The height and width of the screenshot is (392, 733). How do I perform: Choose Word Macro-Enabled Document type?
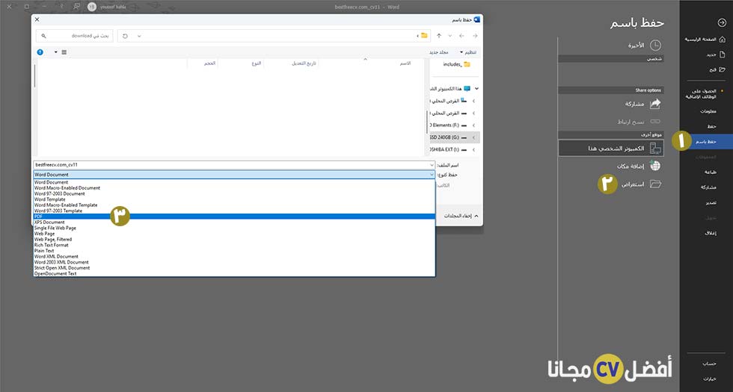click(234, 188)
